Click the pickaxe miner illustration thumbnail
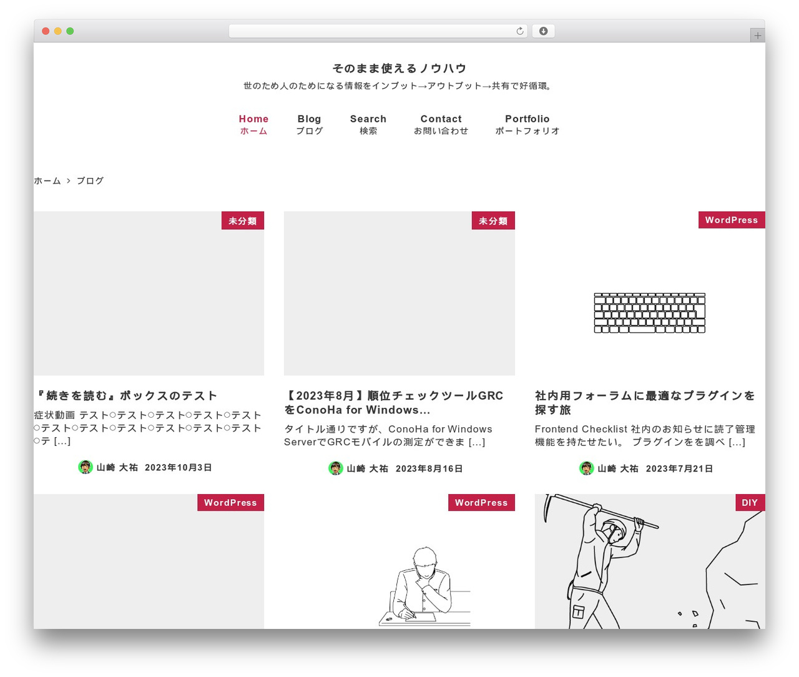Viewport: 799px width, 677px height. point(650,561)
